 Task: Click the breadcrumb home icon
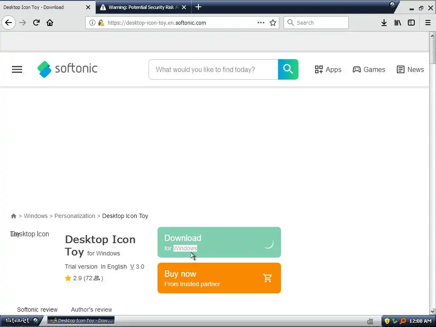(x=13, y=216)
